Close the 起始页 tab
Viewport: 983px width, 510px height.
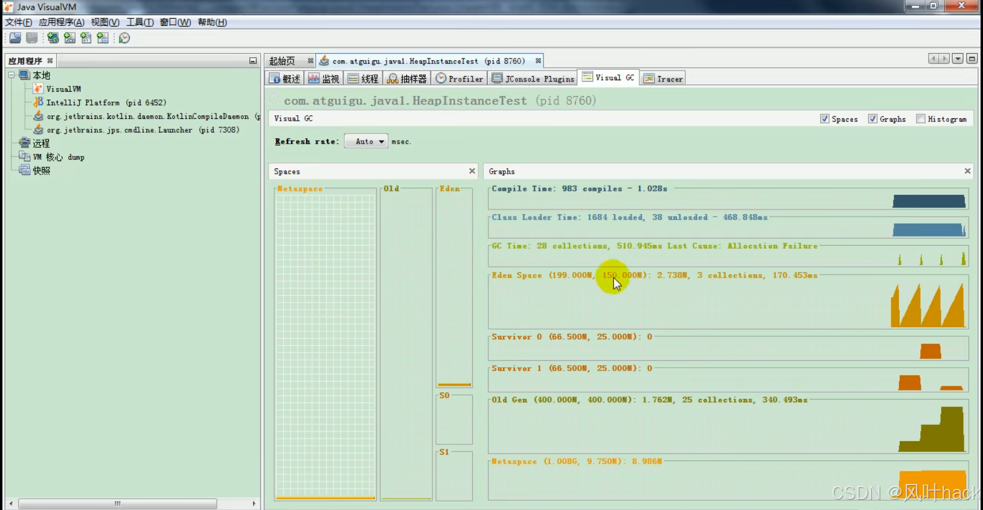click(x=310, y=61)
